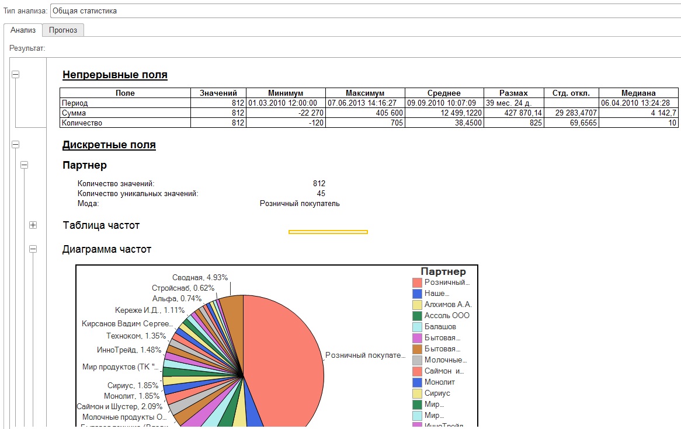
Task: Click the ИнноТрейд, 1.48% chart label
Action: click(129, 350)
